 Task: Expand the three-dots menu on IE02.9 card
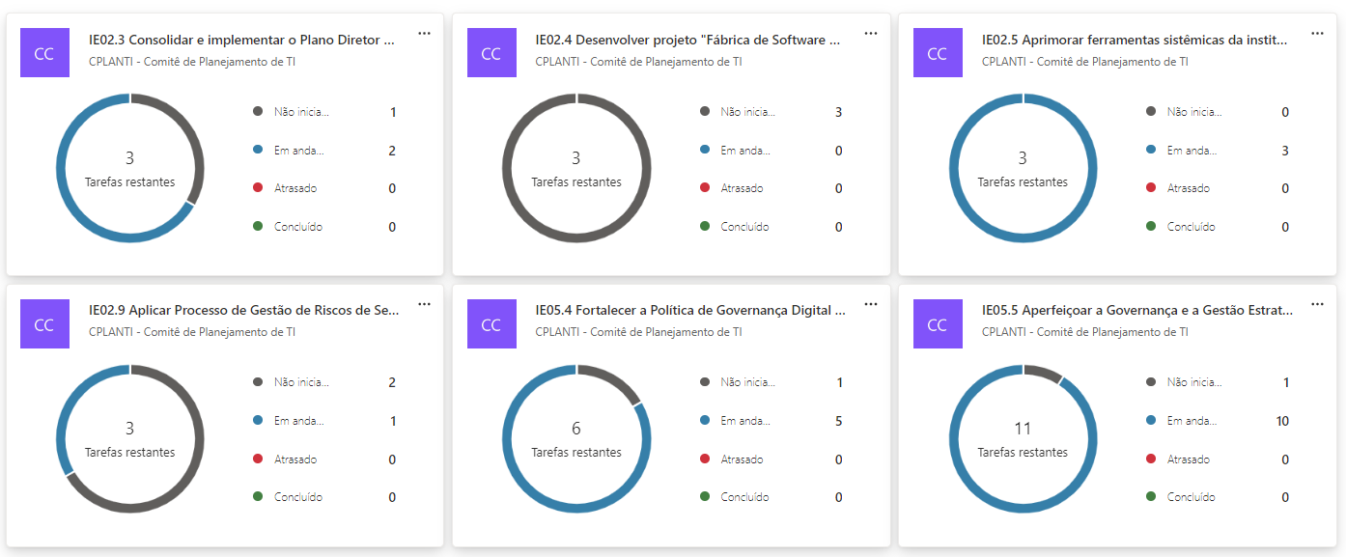click(x=424, y=304)
